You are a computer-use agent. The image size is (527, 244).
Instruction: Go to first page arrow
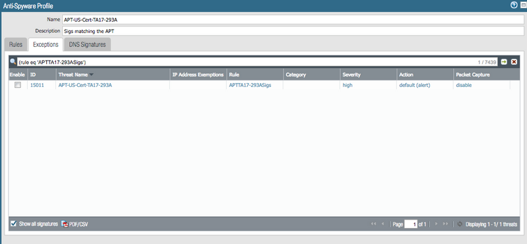(373, 224)
